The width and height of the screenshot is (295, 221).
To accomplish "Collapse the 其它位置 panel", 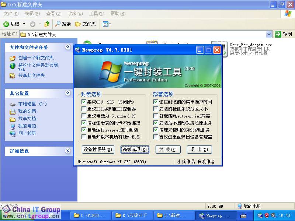I will 67,93.
